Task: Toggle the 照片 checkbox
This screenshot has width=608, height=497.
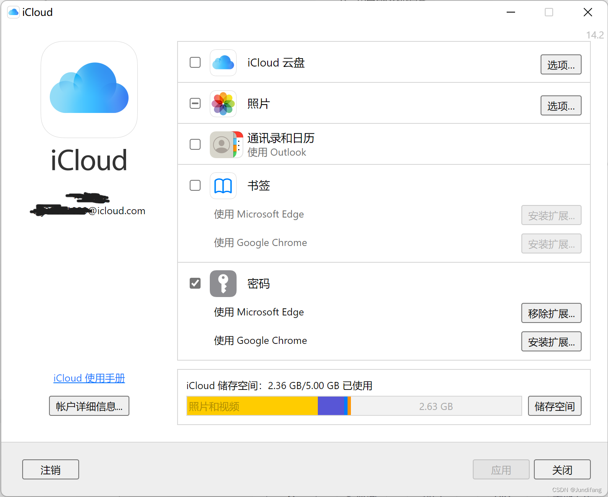Action: [195, 103]
